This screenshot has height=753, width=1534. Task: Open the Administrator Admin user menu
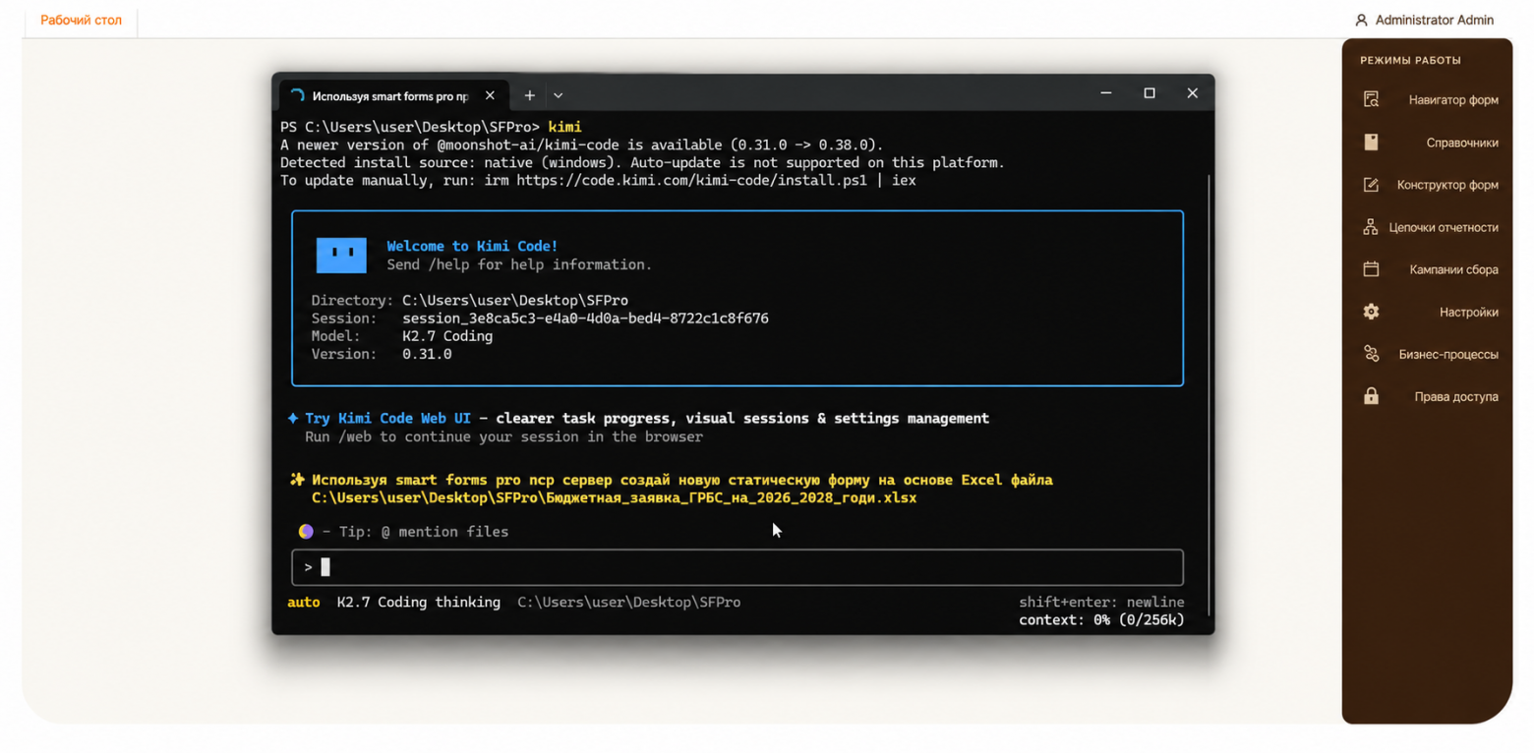1424,20
